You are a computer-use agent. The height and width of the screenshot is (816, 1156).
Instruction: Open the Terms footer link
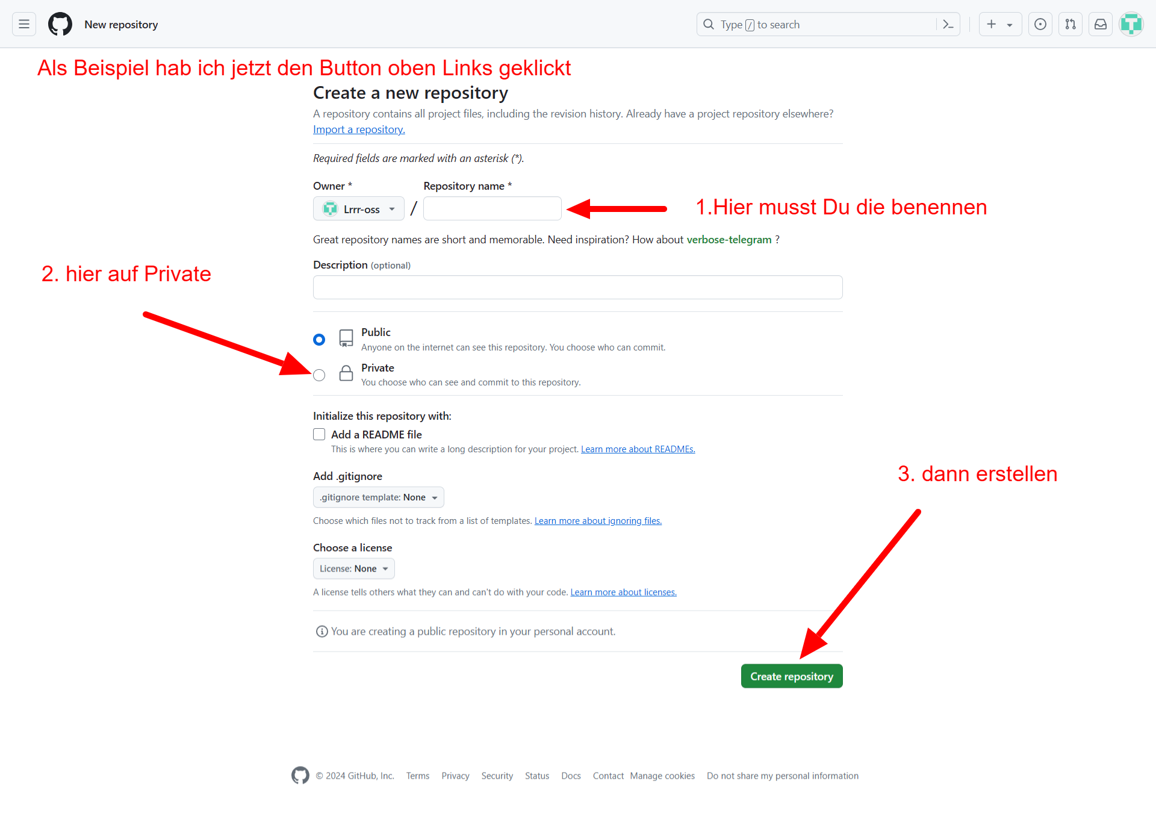(x=418, y=776)
